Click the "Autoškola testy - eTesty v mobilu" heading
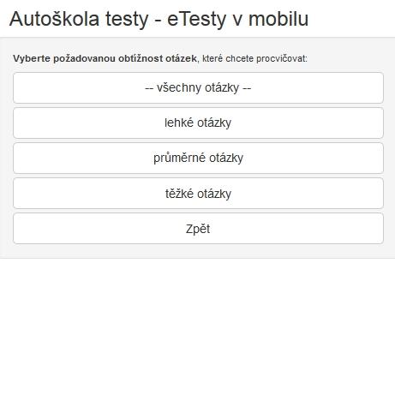395x407 pixels. click(159, 19)
